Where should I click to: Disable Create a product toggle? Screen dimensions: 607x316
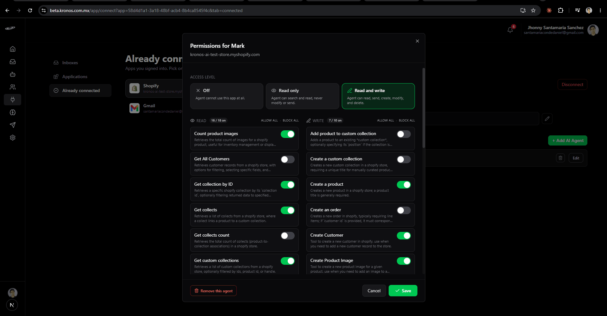[404, 185]
